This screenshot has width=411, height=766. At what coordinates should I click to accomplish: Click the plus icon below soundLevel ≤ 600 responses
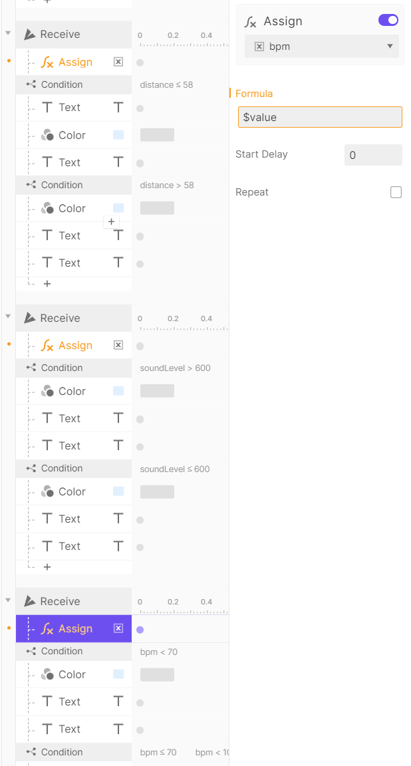[47, 567]
